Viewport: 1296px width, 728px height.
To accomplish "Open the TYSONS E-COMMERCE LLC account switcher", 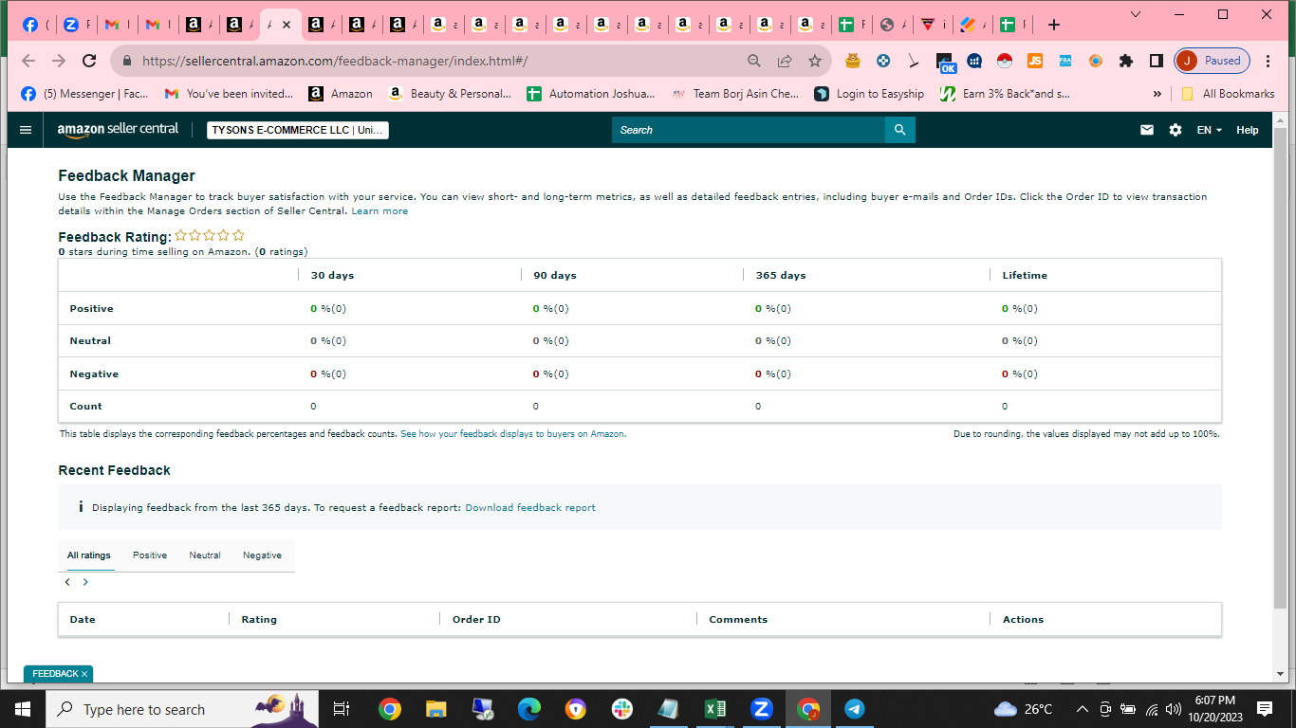I will (298, 130).
